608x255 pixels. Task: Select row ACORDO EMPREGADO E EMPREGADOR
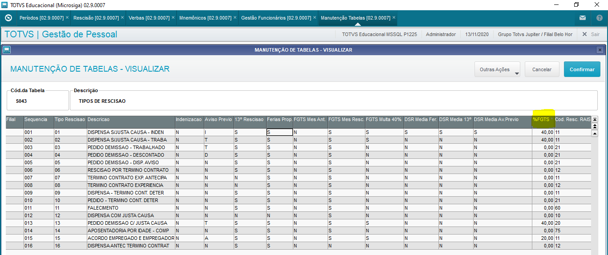tap(298, 238)
